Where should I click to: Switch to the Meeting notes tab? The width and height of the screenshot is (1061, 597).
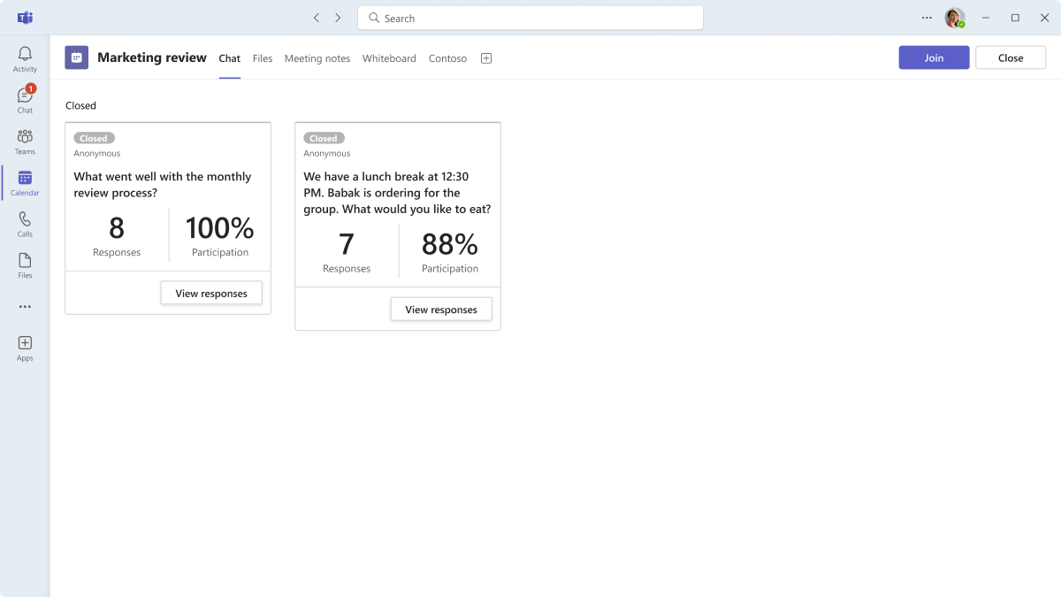pyautogui.click(x=317, y=58)
